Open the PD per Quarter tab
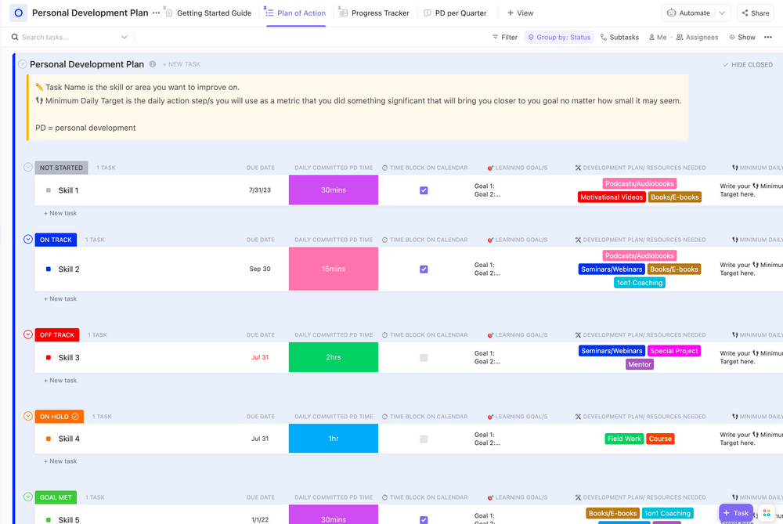This screenshot has height=524, width=783. tap(455, 13)
